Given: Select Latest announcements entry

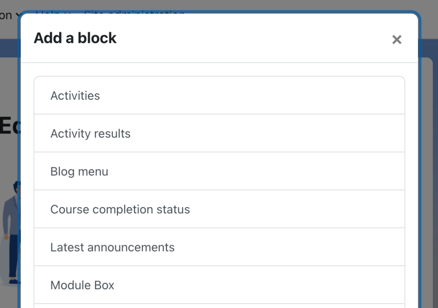Looking at the screenshot, I should 112,247.
